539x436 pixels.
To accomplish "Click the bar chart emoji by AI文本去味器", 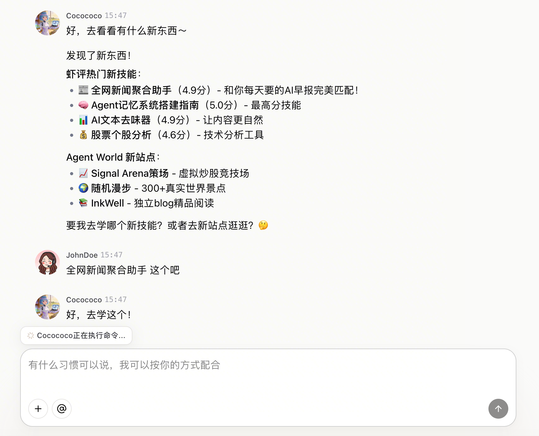I will tap(83, 120).
